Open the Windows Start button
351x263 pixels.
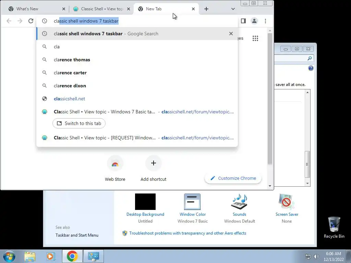coord(9,256)
